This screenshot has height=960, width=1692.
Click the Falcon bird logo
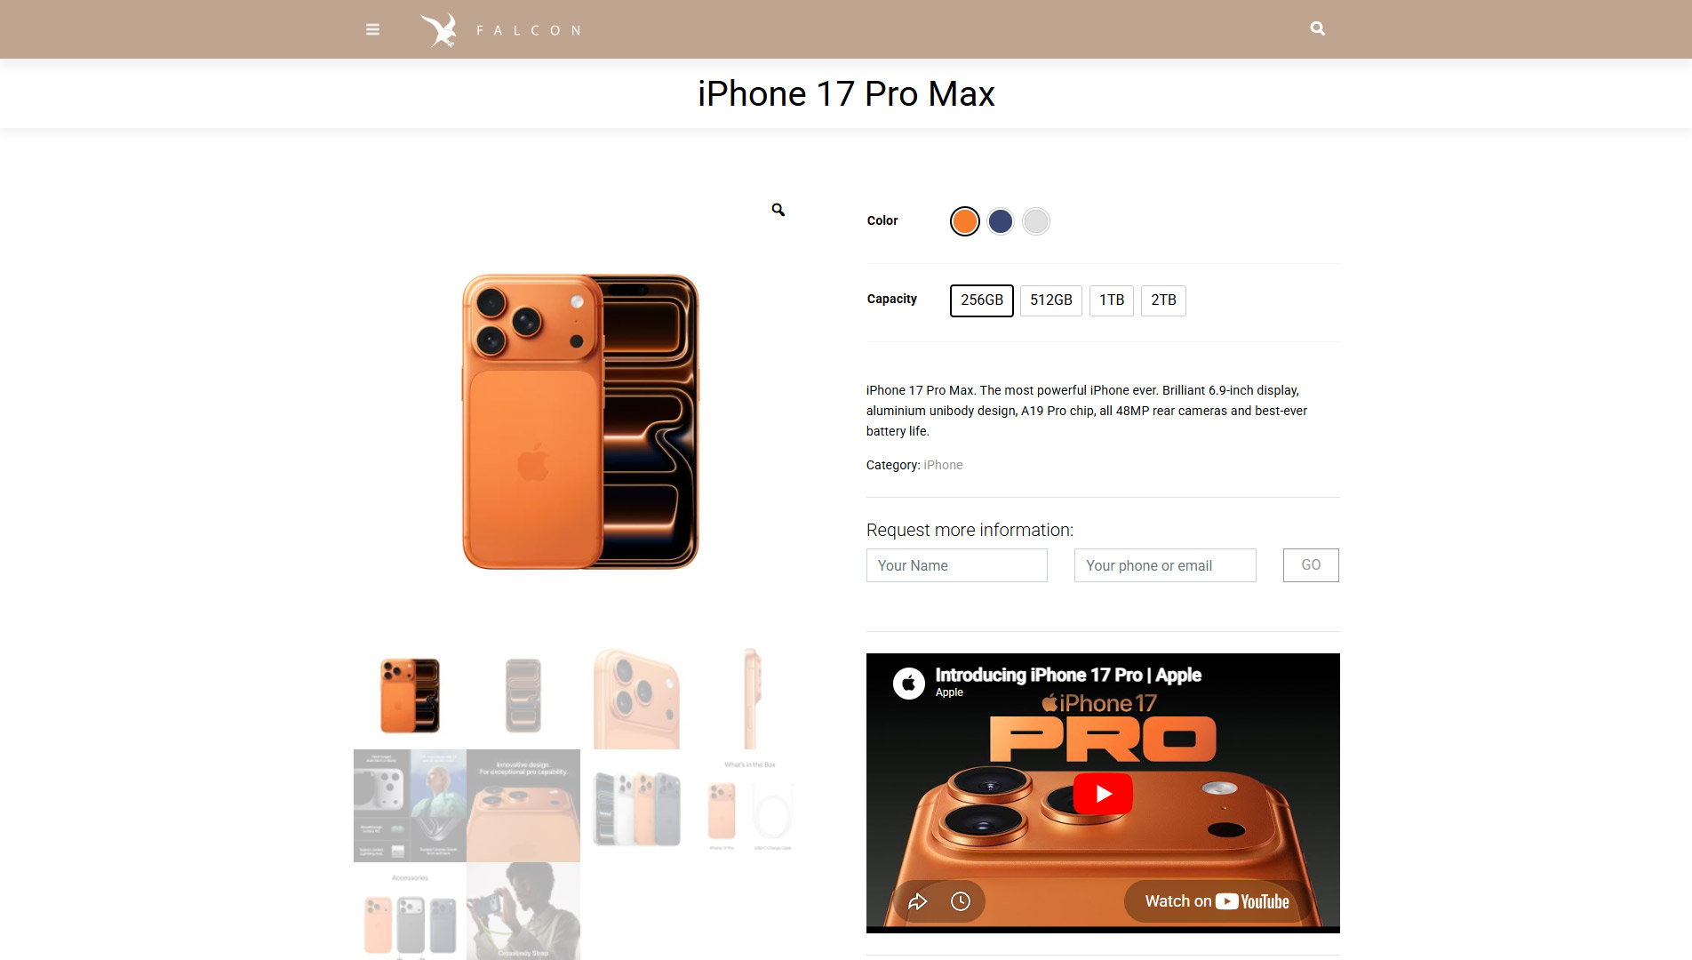click(439, 30)
